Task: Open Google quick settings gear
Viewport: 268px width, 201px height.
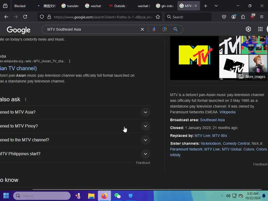Action: [248, 29]
